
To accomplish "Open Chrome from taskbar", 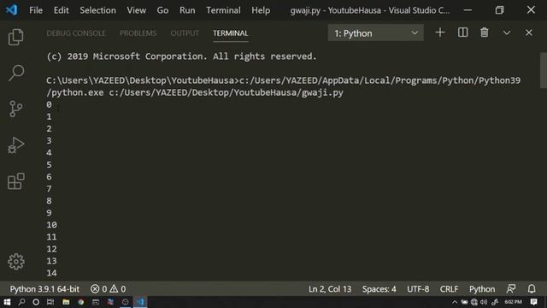I will [81, 302].
